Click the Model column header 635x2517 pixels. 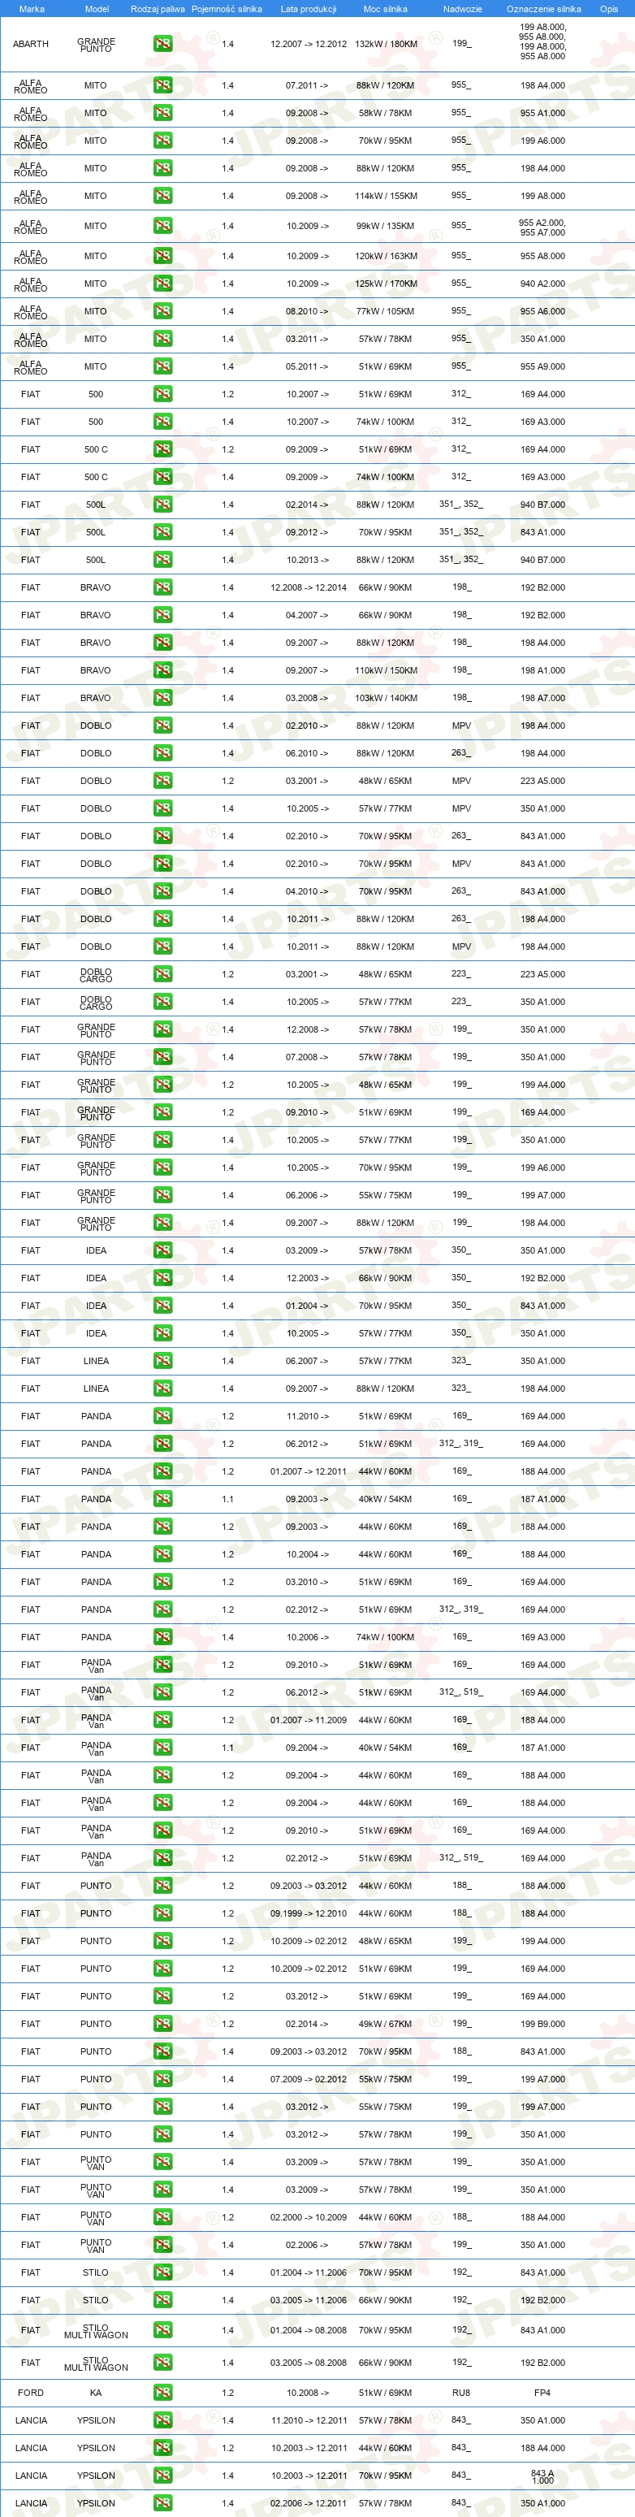[x=97, y=9]
